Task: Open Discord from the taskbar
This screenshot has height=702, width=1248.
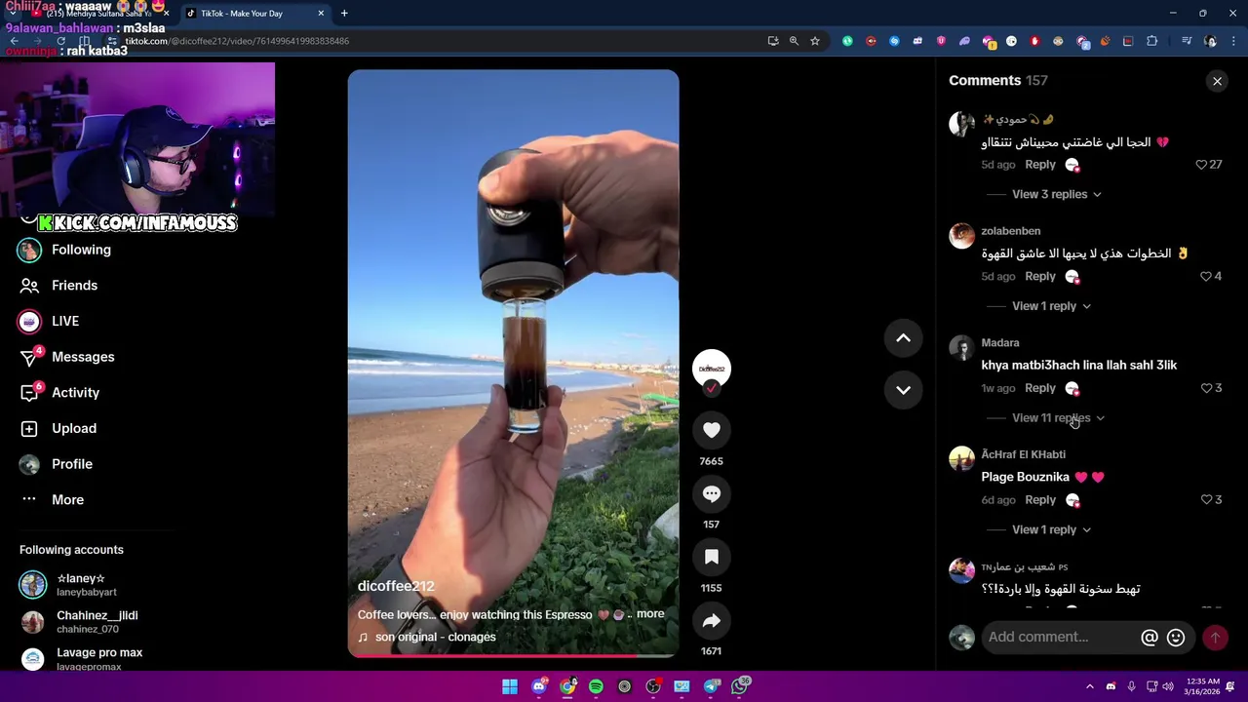Action: [x=539, y=686]
